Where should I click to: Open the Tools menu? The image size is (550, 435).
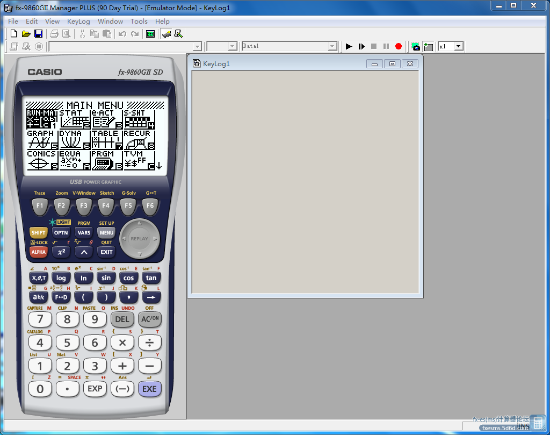click(x=139, y=22)
